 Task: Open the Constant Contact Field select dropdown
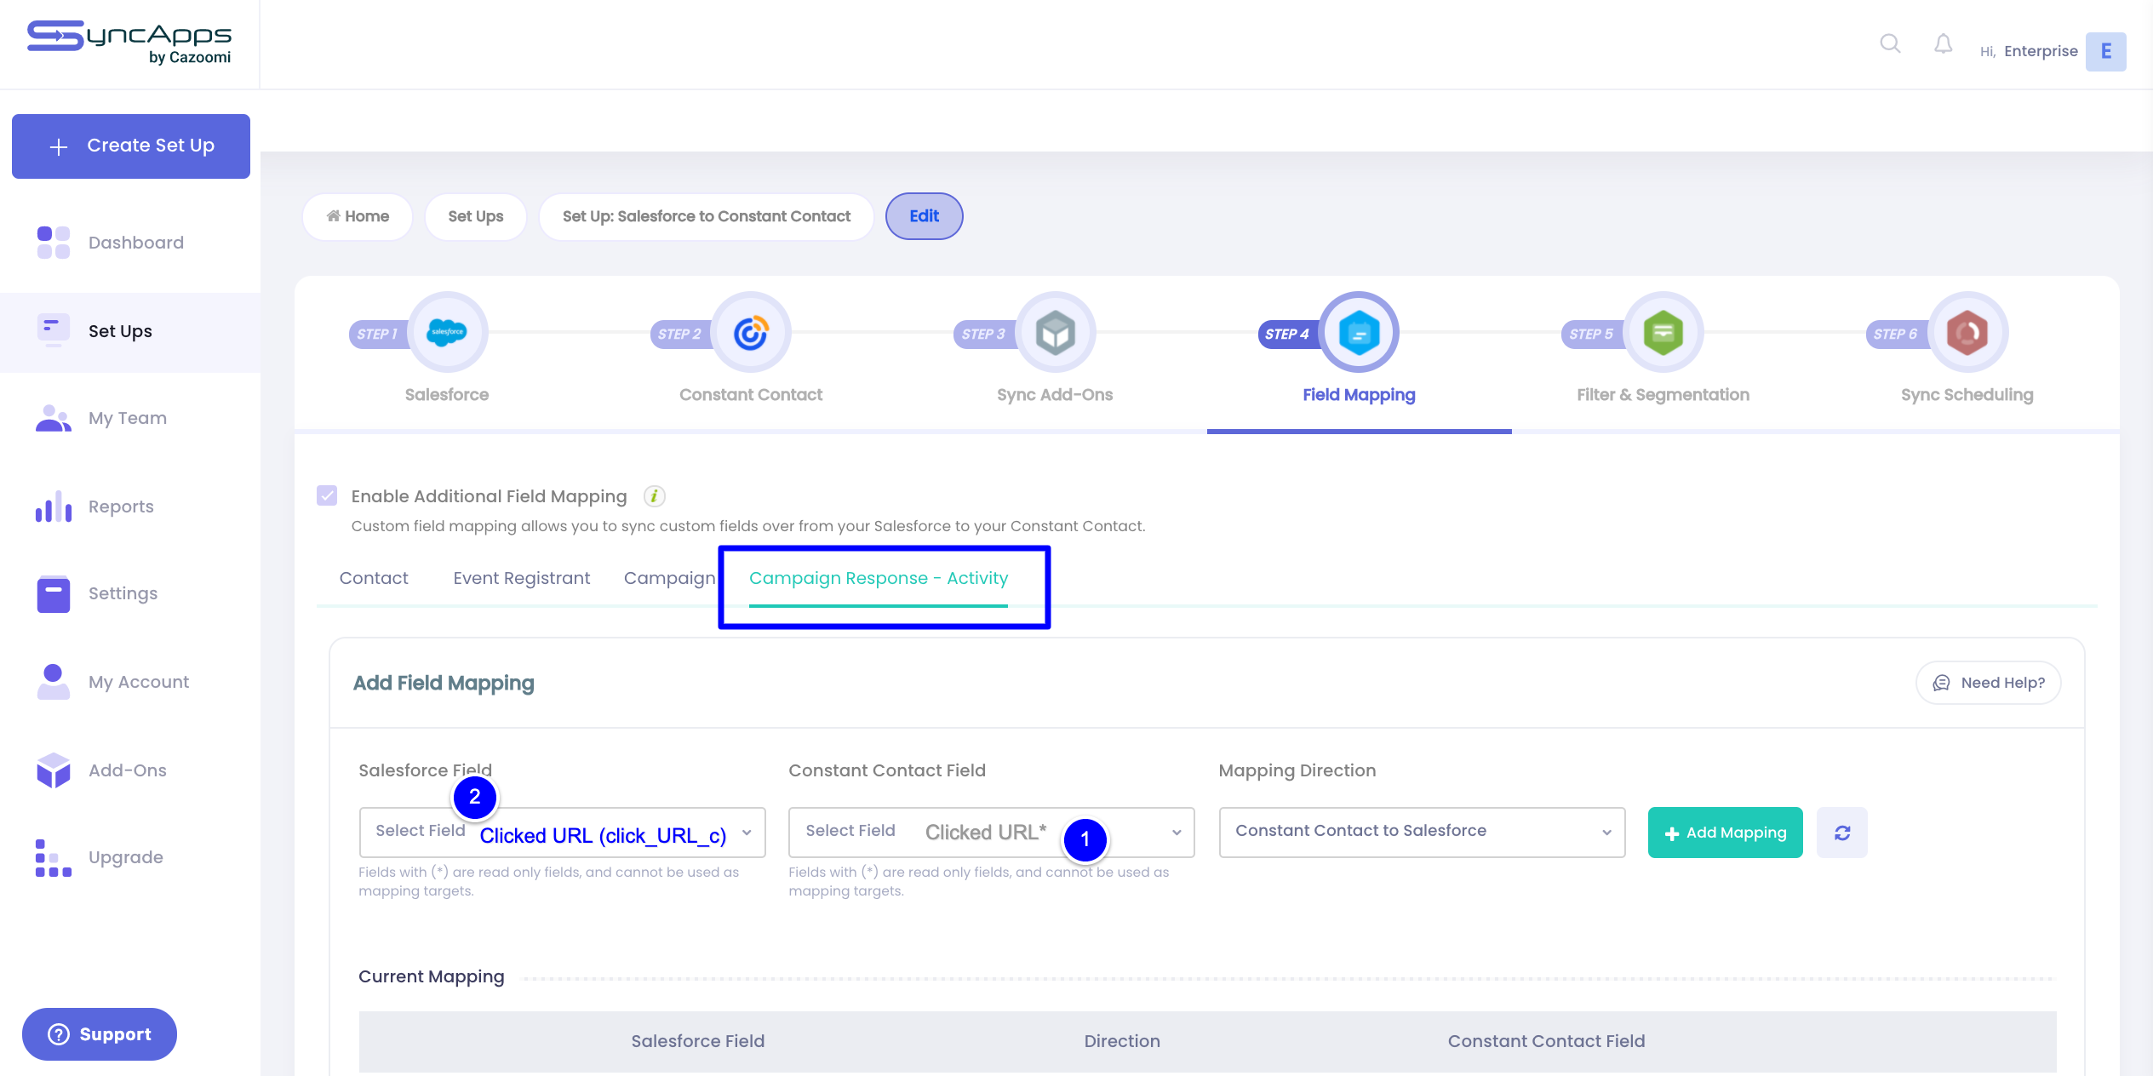coord(992,833)
